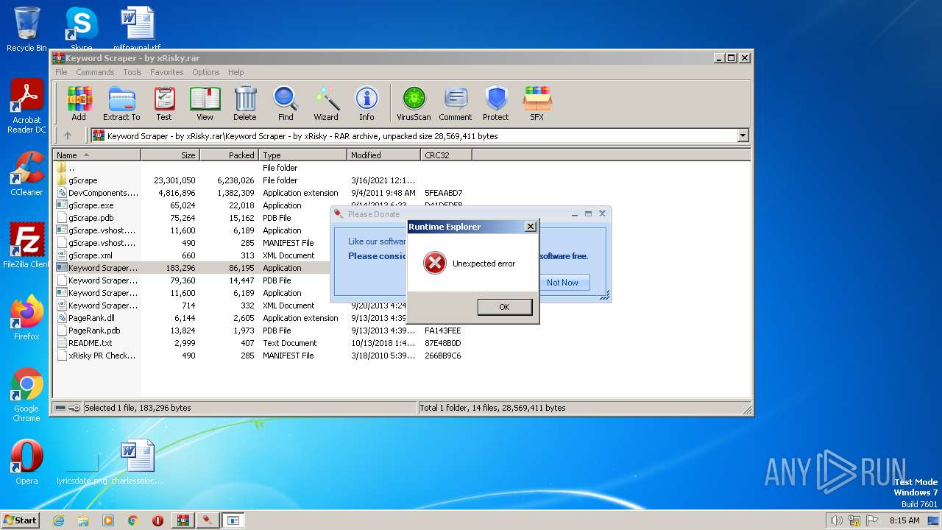The width and height of the screenshot is (942, 530).
Task: Click the Internet Explorer taskbar icon
Action: point(58,520)
